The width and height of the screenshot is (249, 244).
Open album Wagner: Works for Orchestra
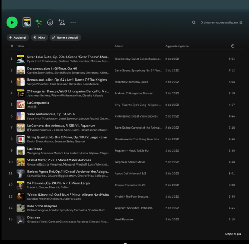[x=133, y=208]
